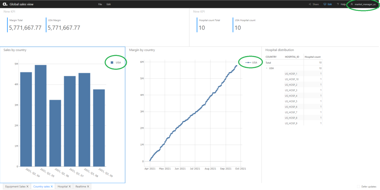The image size is (380, 190).
Task: Click the 2021, Q3, 09 bar
Action: pos(99,128)
